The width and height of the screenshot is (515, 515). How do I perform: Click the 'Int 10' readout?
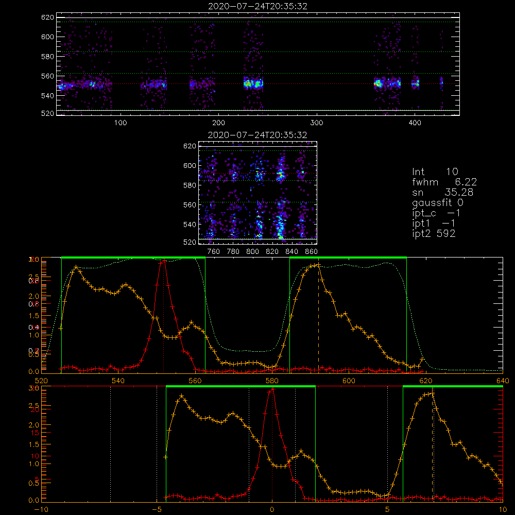(x=435, y=171)
